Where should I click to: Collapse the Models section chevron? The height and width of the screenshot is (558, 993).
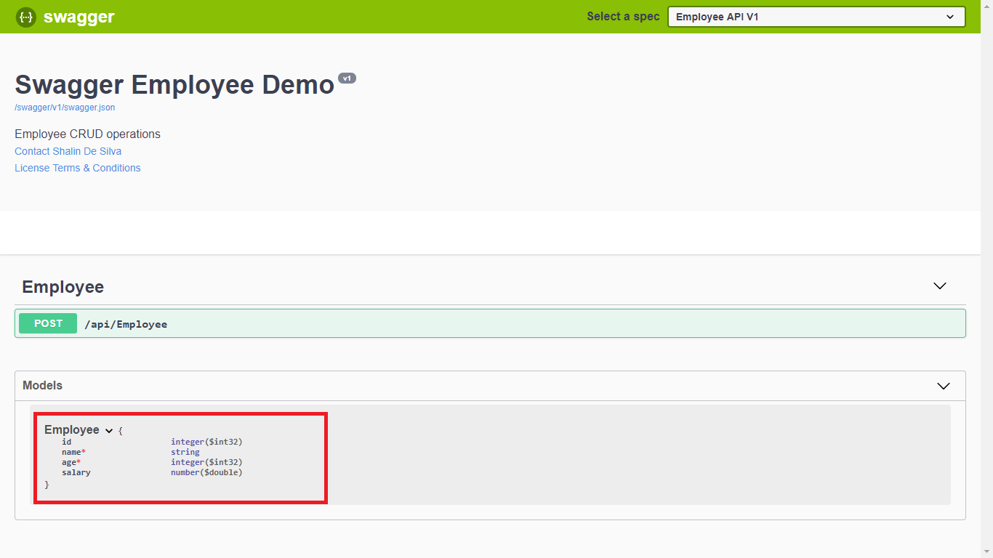[x=943, y=386]
